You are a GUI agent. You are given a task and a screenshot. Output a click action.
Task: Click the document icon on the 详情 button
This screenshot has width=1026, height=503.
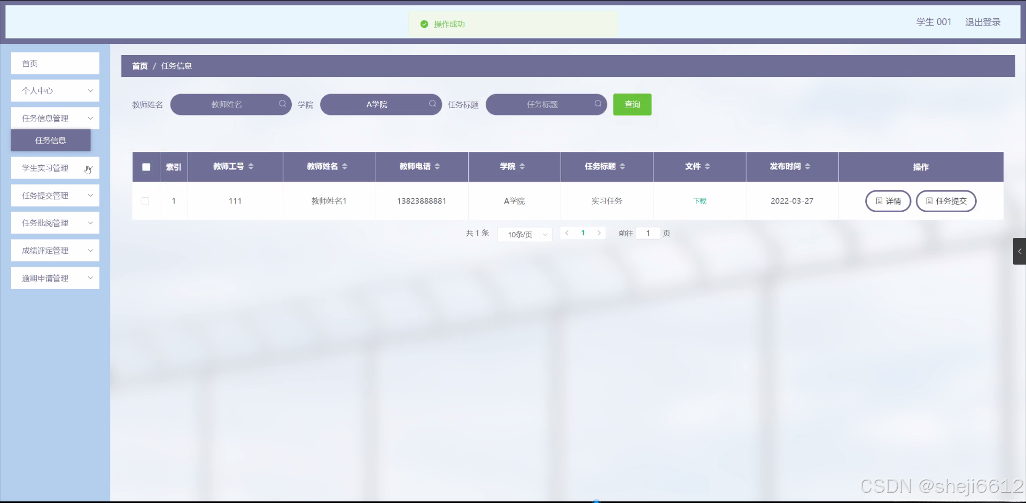[879, 201]
